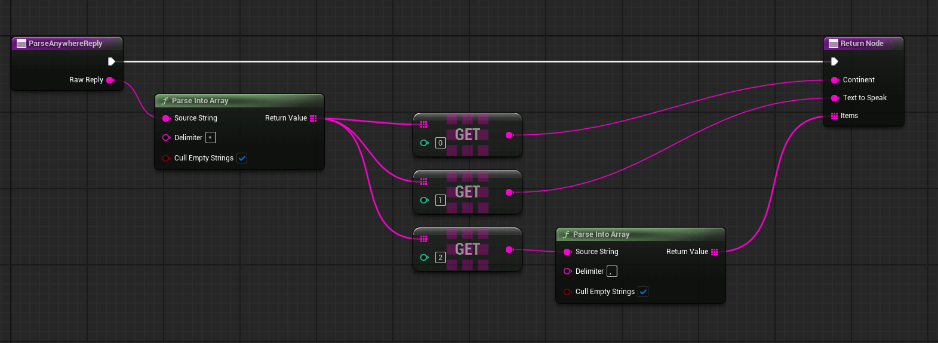Screen dimensions: 938x343
Task: Click Return Value array pin on first Parse Into Array
Action: pos(313,118)
